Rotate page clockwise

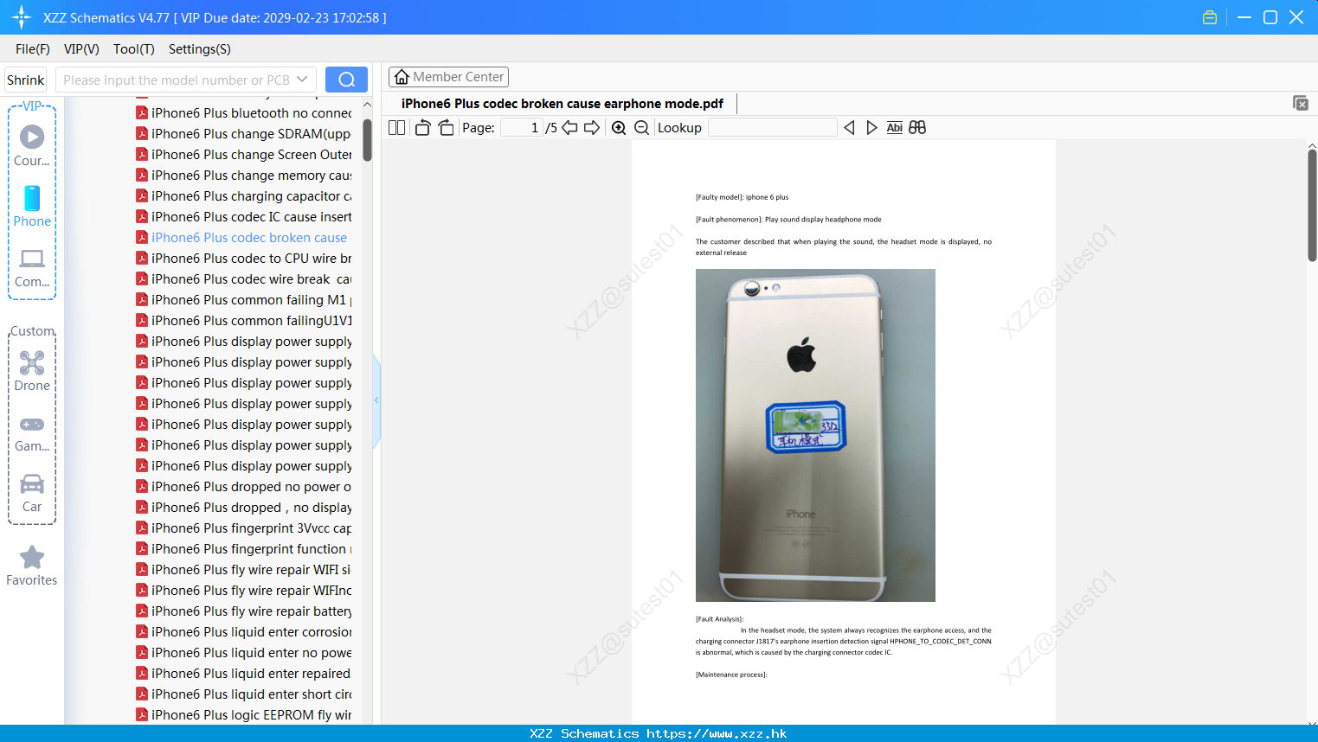tap(446, 128)
